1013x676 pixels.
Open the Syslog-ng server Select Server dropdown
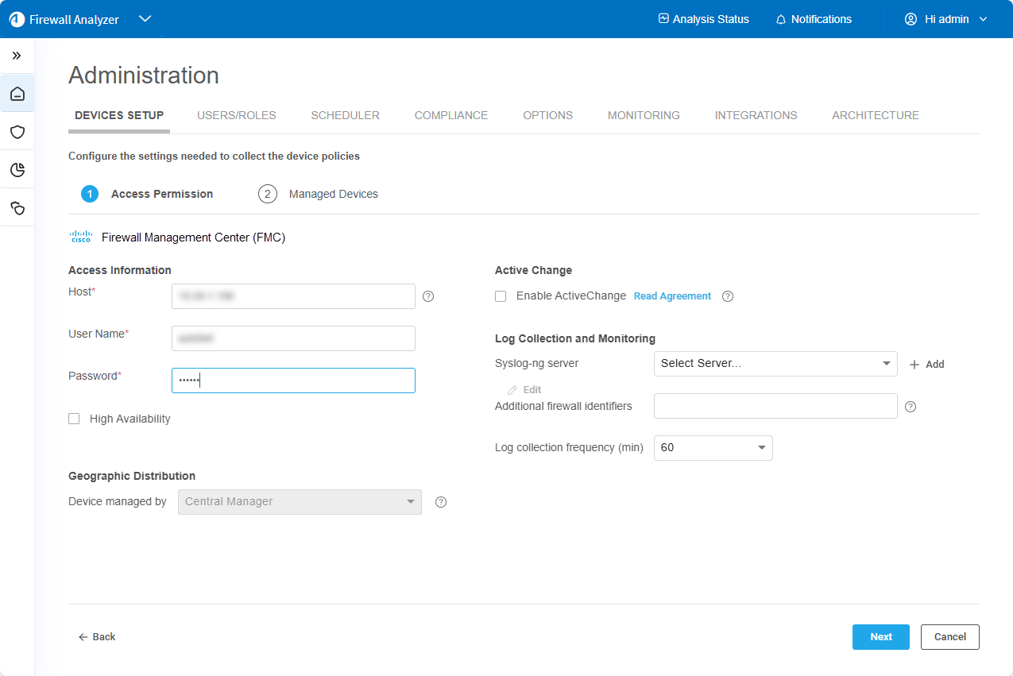pos(775,364)
